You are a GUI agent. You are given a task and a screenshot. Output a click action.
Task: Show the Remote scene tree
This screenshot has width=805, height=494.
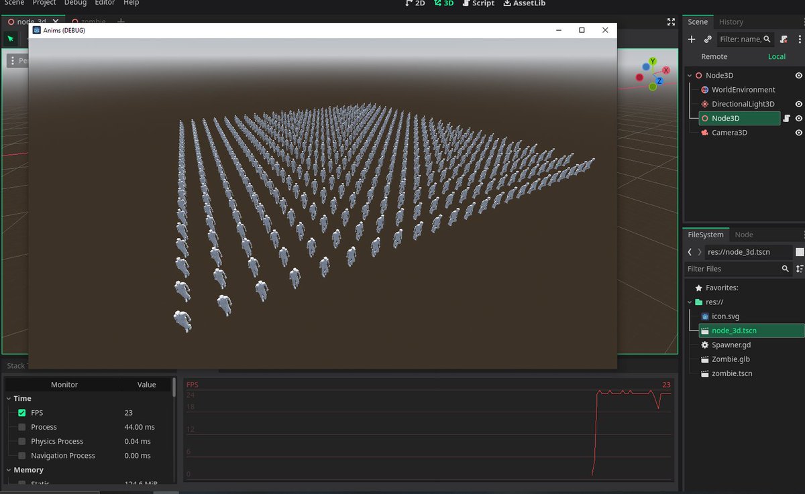pos(714,56)
